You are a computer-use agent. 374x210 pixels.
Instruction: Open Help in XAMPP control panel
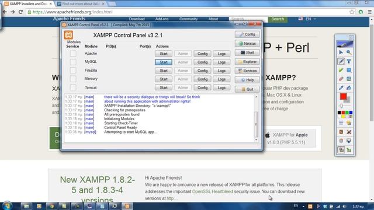click(247, 80)
